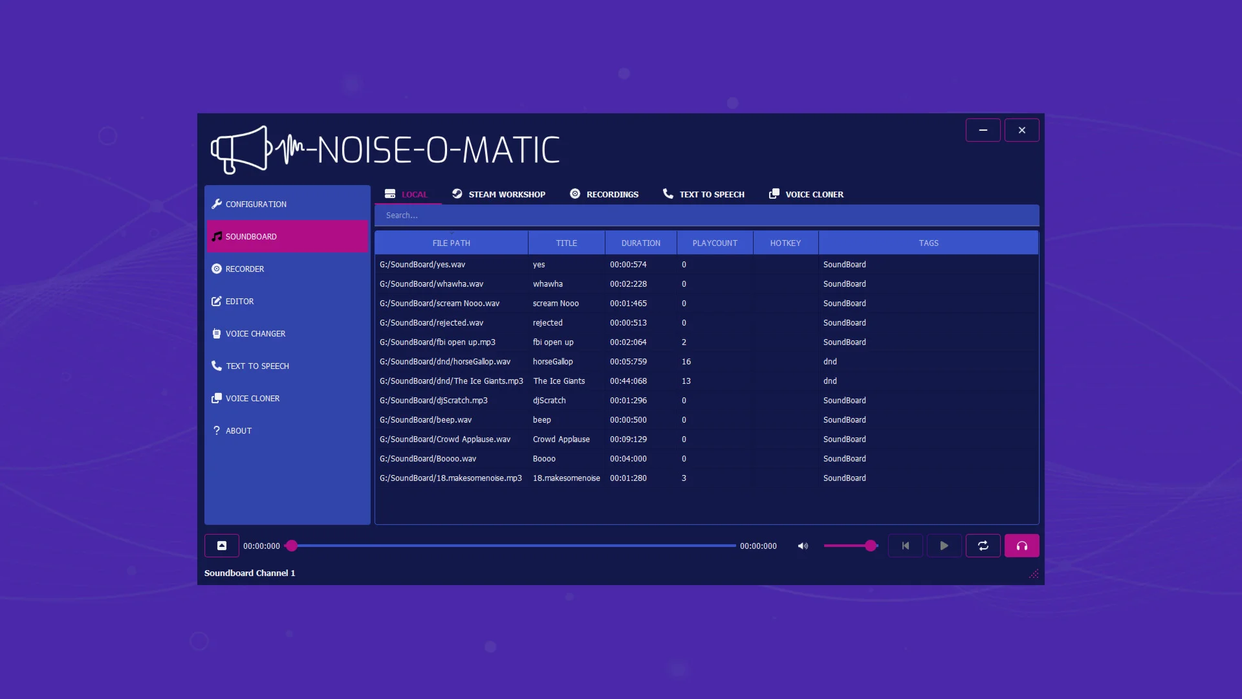
Task: Toggle the headphones monitor button
Action: [x=1021, y=546]
